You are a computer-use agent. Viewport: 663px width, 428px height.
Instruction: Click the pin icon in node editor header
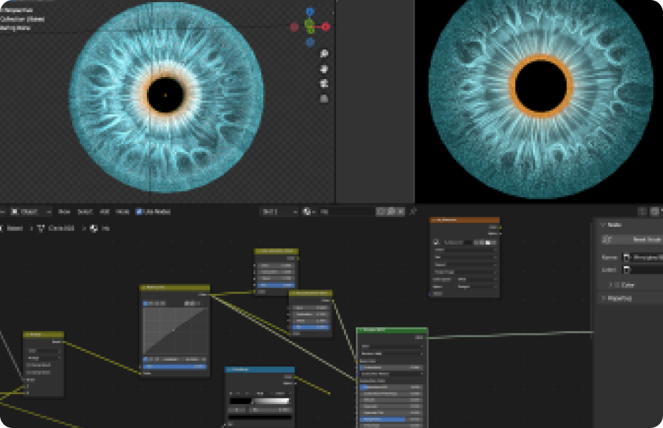[413, 211]
